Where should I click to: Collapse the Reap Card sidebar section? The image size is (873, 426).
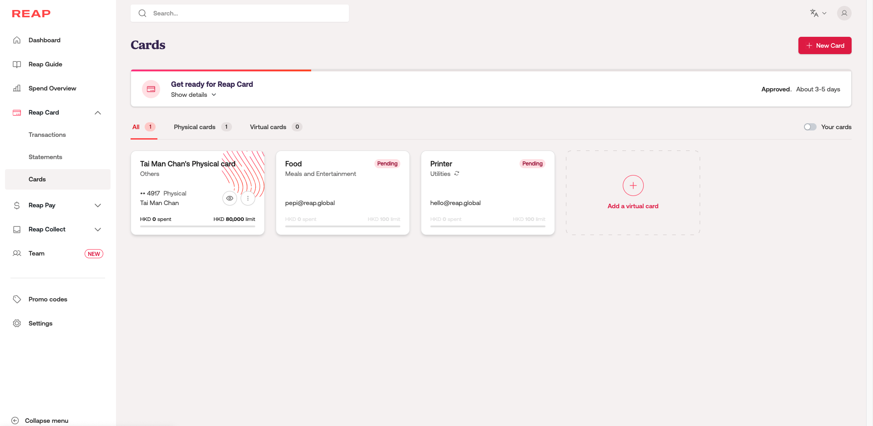click(98, 113)
